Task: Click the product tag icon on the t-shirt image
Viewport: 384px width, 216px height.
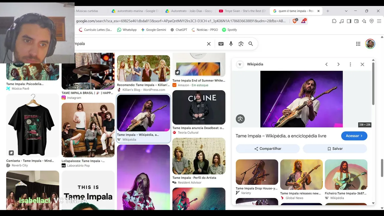Action: pos(11,153)
